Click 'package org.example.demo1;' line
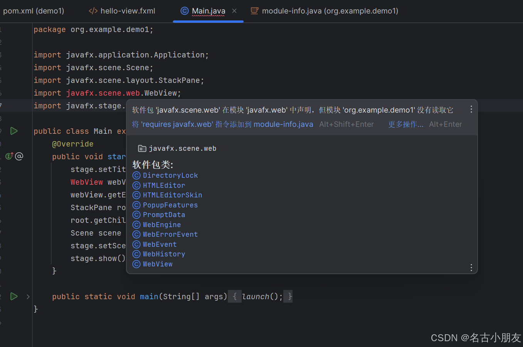Screen dimensions: 523x347 93,29
